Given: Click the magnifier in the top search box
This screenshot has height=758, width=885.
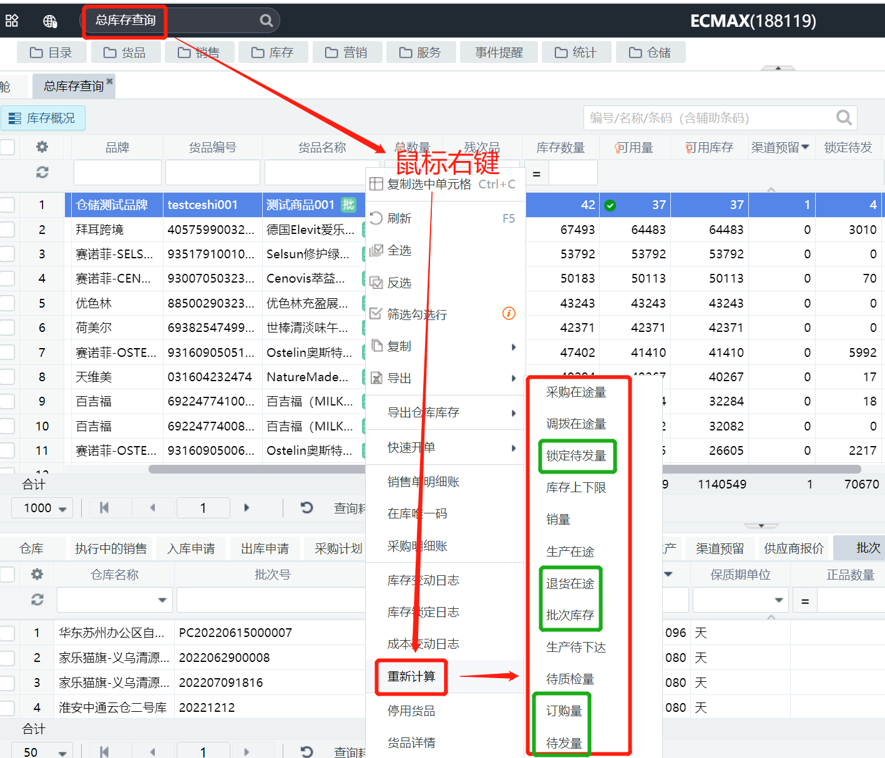Looking at the screenshot, I should tap(266, 21).
